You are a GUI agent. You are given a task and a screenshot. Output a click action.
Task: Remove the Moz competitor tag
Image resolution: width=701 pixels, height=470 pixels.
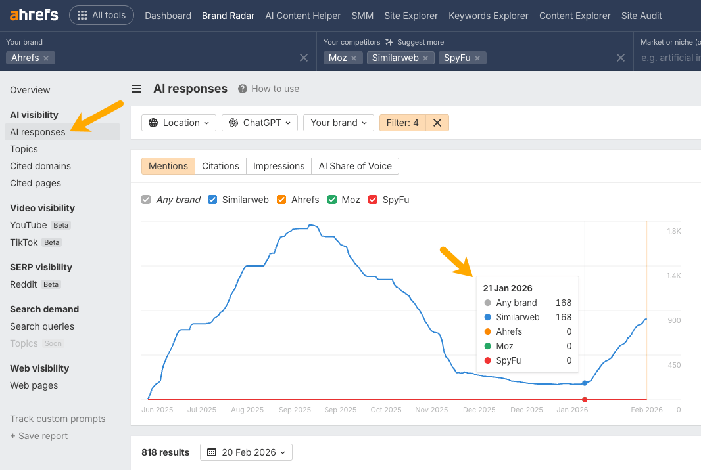(x=354, y=58)
